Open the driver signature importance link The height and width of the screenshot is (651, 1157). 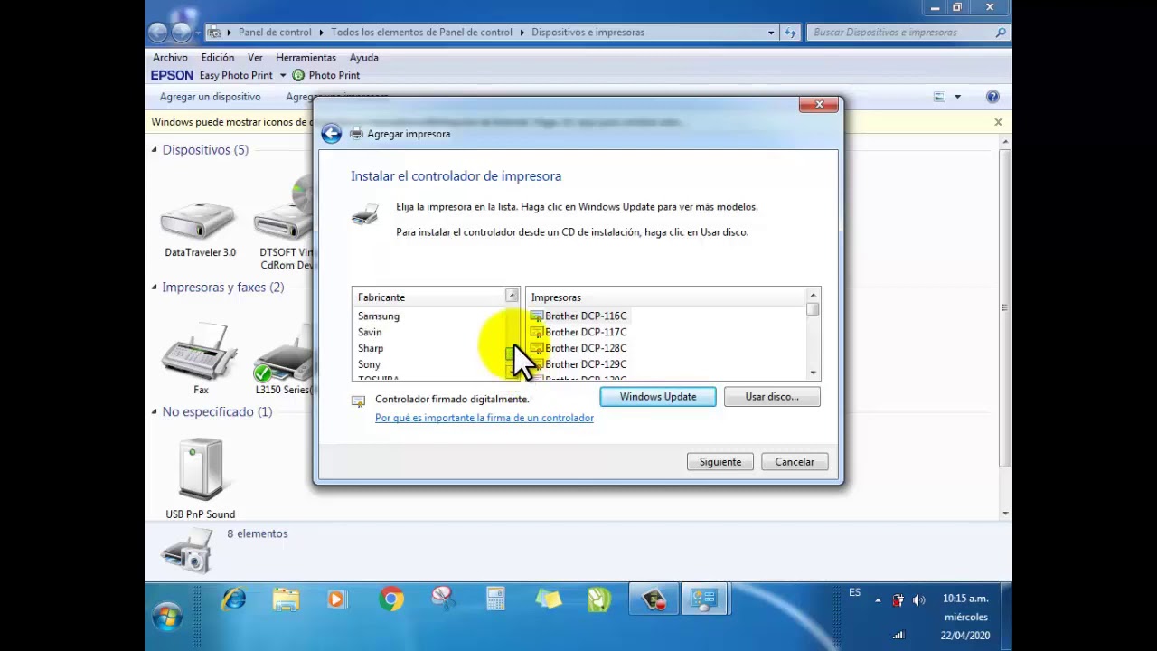[484, 418]
